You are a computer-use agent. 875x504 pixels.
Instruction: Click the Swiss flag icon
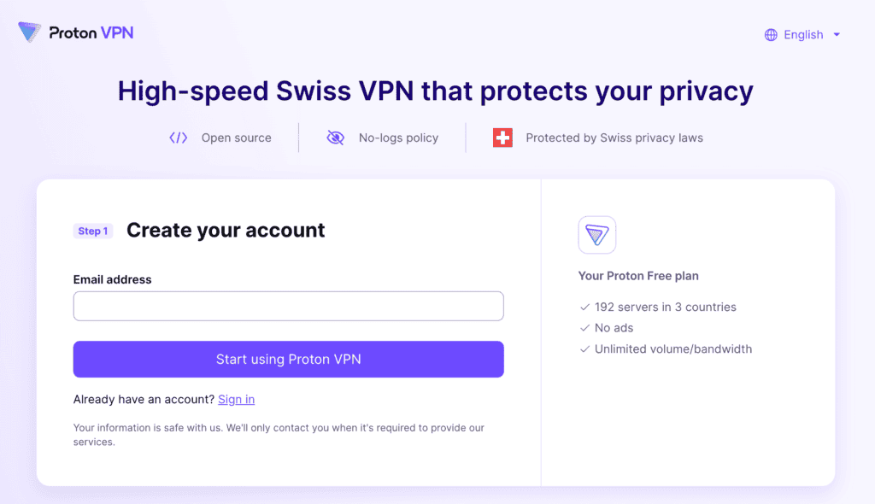coord(502,138)
